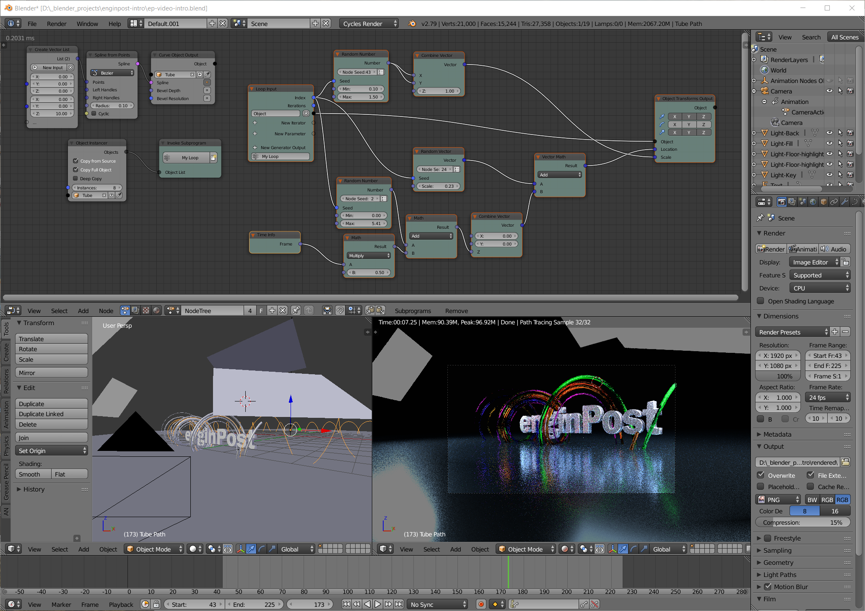Click the delete keyframe icon in timeline
Screen dimensions: 865x611
pos(595,604)
